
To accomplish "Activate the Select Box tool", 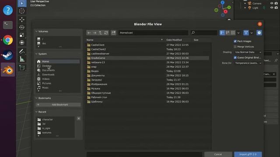I will click(22, 3).
